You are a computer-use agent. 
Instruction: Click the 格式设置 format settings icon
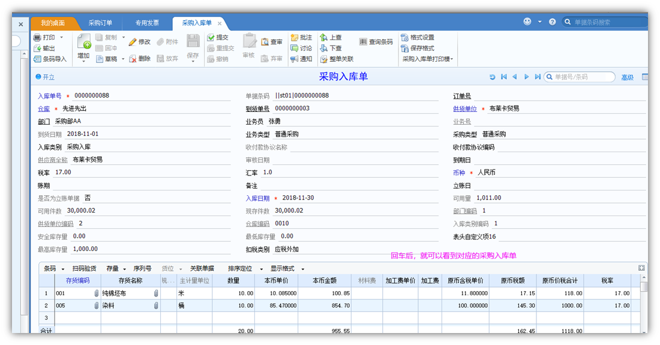point(404,37)
